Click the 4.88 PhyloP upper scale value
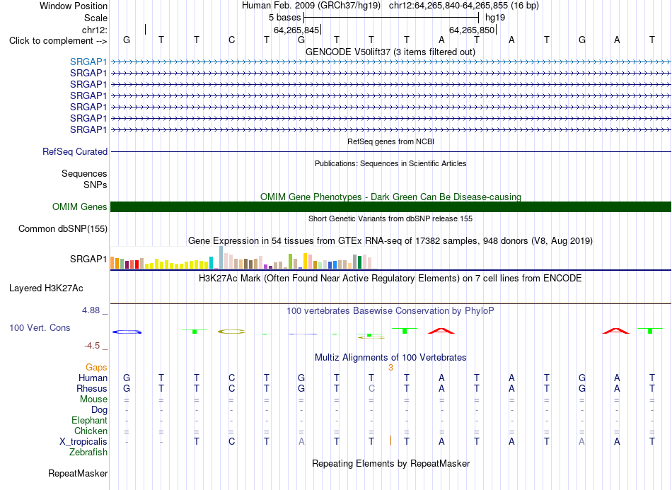Viewport: 672px width, 490px height. point(91,310)
